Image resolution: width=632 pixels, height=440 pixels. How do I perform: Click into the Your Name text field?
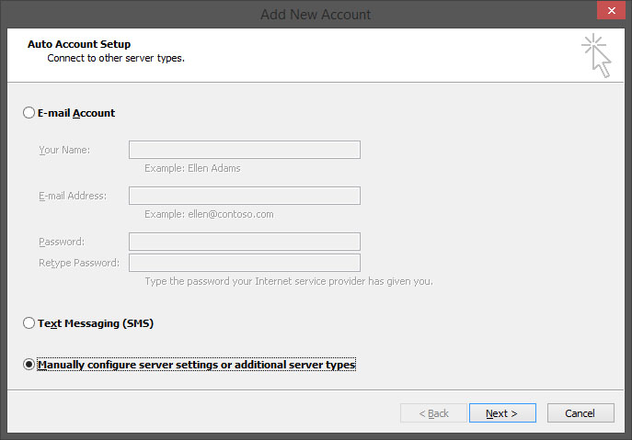click(x=245, y=150)
